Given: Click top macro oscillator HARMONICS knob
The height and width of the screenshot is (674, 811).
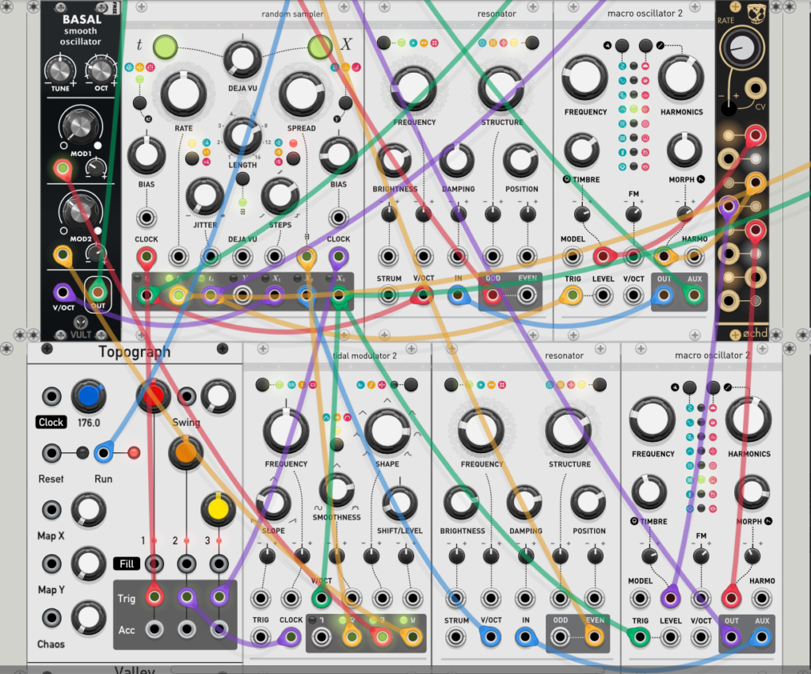Looking at the screenshot, I should coord(680,77).
